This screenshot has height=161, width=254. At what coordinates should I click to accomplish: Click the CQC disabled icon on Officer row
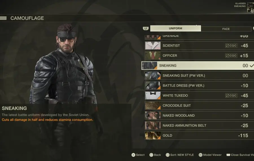coord(231,56)
